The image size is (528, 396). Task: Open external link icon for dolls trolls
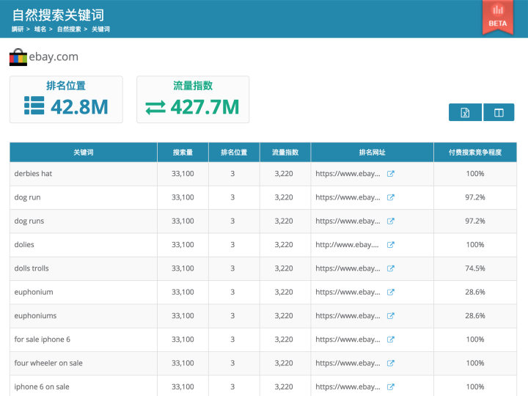(391, 268)
